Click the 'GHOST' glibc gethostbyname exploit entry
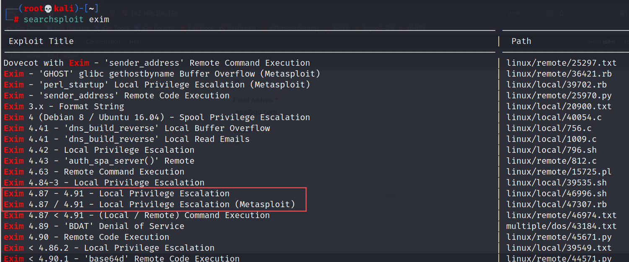 pyautogui.click(x=162, y=74)
